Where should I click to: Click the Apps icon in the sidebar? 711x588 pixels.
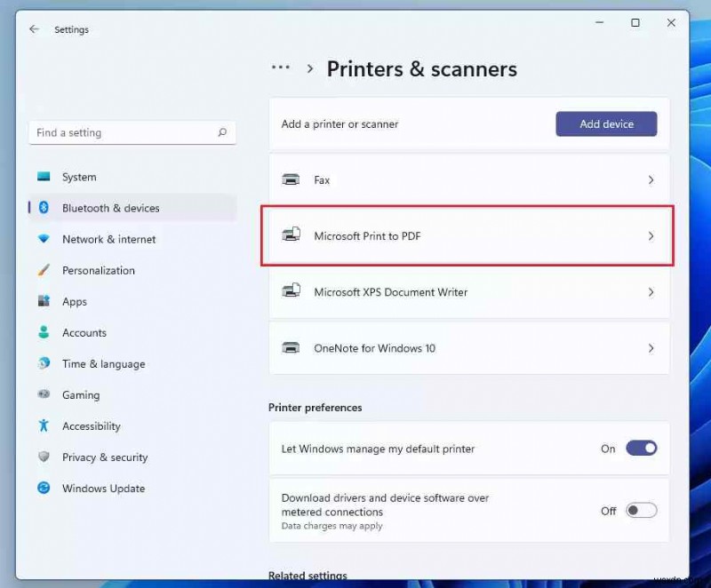tap(44, 301)
